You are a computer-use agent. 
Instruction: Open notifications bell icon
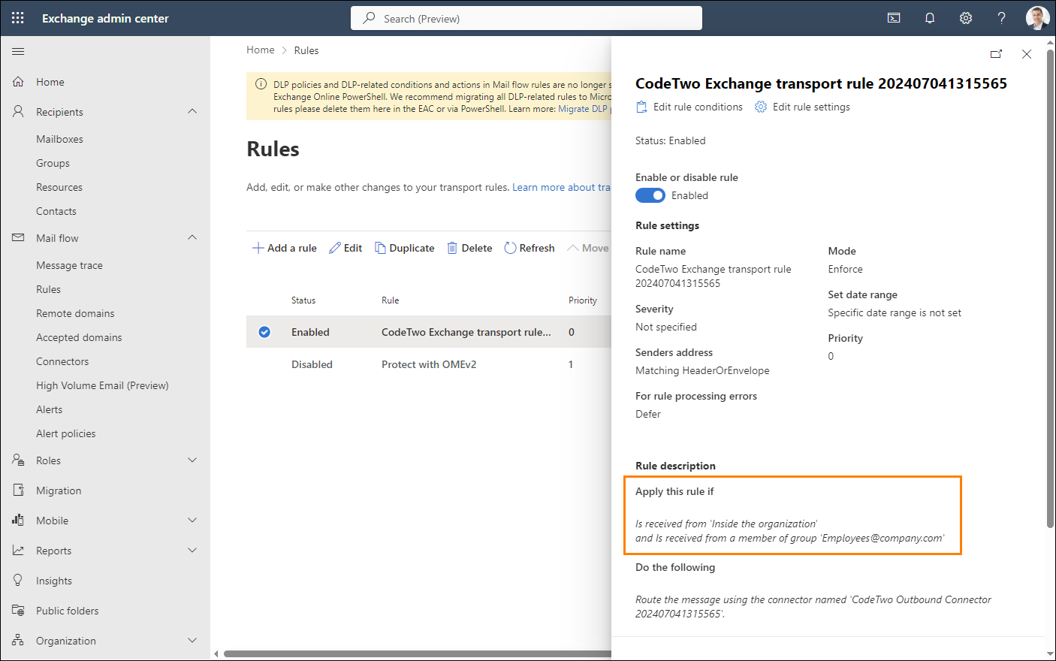(x=930, y=18)
